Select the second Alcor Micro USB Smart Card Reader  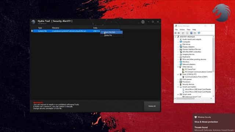tap(198, 92)
